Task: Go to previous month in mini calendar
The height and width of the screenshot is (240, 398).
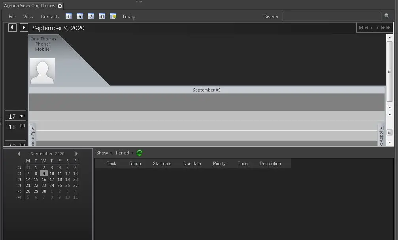Action: coord(19,154)
